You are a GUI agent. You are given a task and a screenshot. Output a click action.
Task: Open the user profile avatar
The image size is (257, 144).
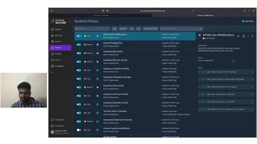click(x=53, y=132)
